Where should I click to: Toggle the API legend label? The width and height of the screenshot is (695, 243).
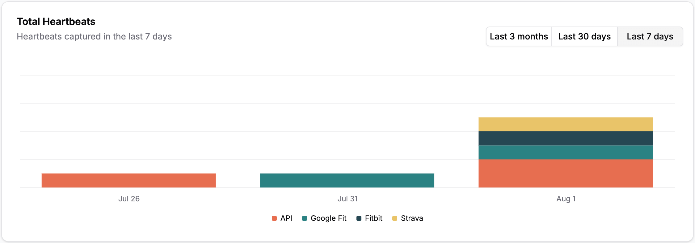tap(286, 218)
